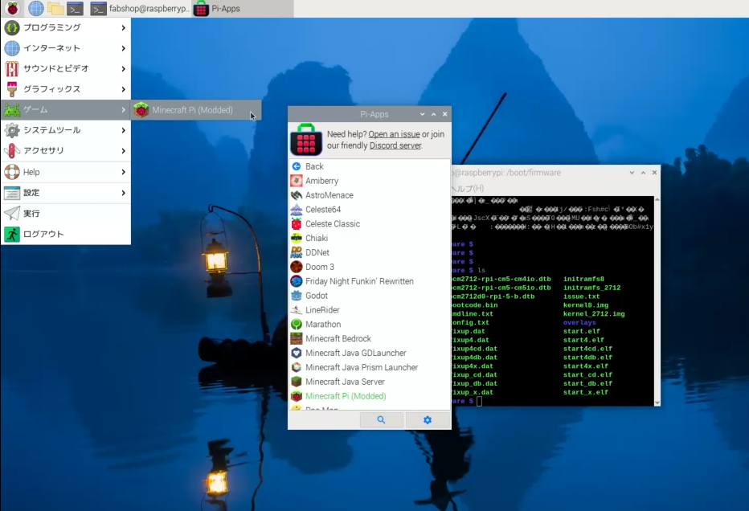Click the Minecraft Pi (Modded) icon in Pi-Apps list
Image resolution: width=749 pixels, height=511 pixels.
pos(297,395)
